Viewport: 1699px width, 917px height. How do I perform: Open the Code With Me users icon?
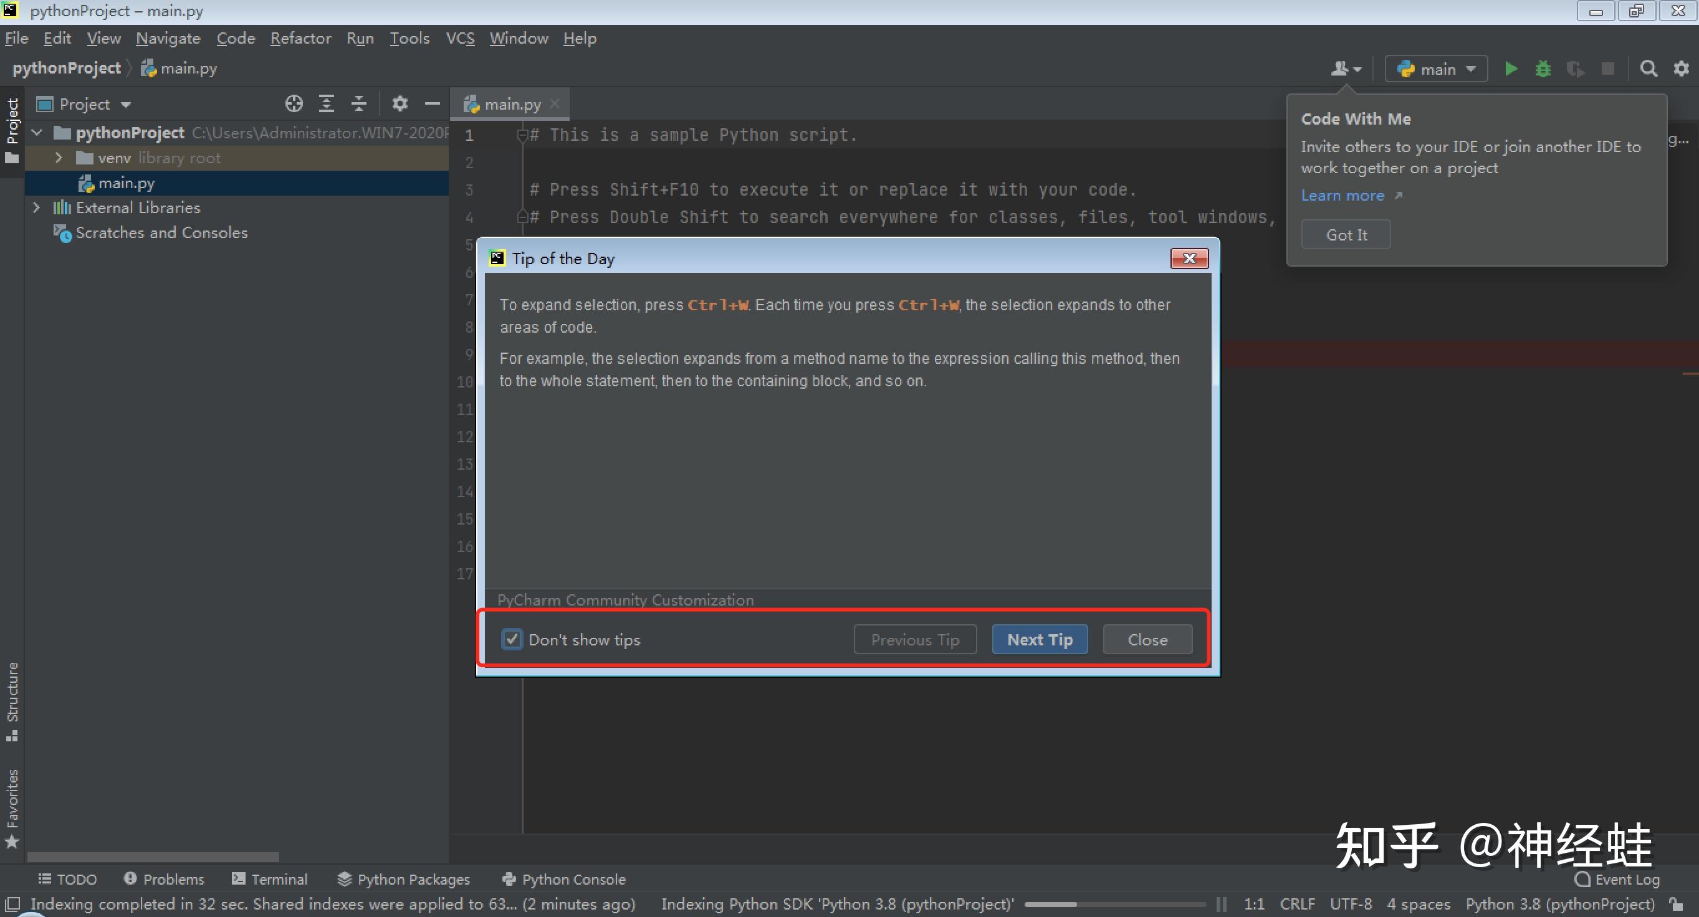point(1344,68)
